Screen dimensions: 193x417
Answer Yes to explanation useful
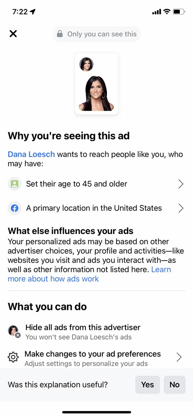tap(147, 385)
